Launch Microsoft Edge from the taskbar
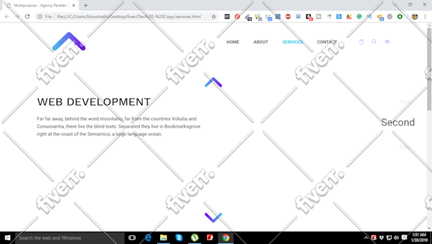The width and height of the screenshot is (432, 244). pos(148,238)
